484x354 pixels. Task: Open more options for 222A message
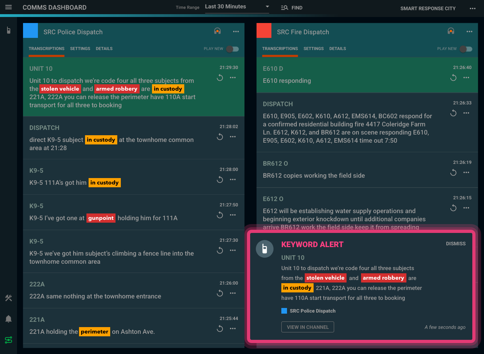pyautogui.click(x=233, y=293)
